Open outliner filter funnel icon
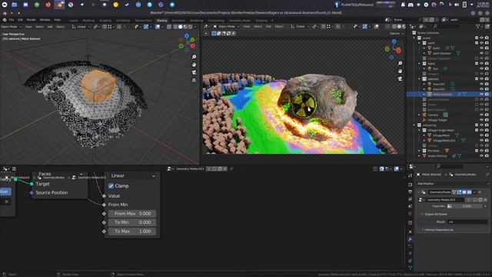This screenshot has height=277, width=492. point(478,27)
